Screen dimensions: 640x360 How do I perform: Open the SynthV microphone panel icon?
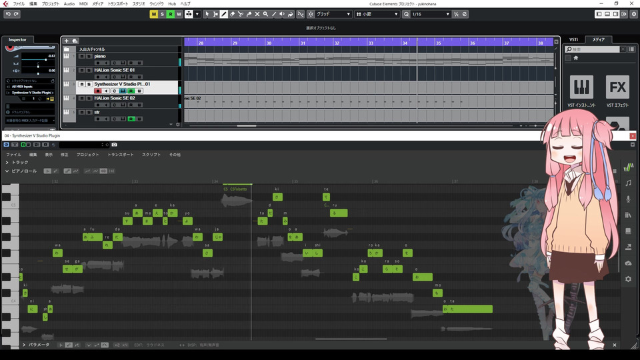click(x=628, y=199)
